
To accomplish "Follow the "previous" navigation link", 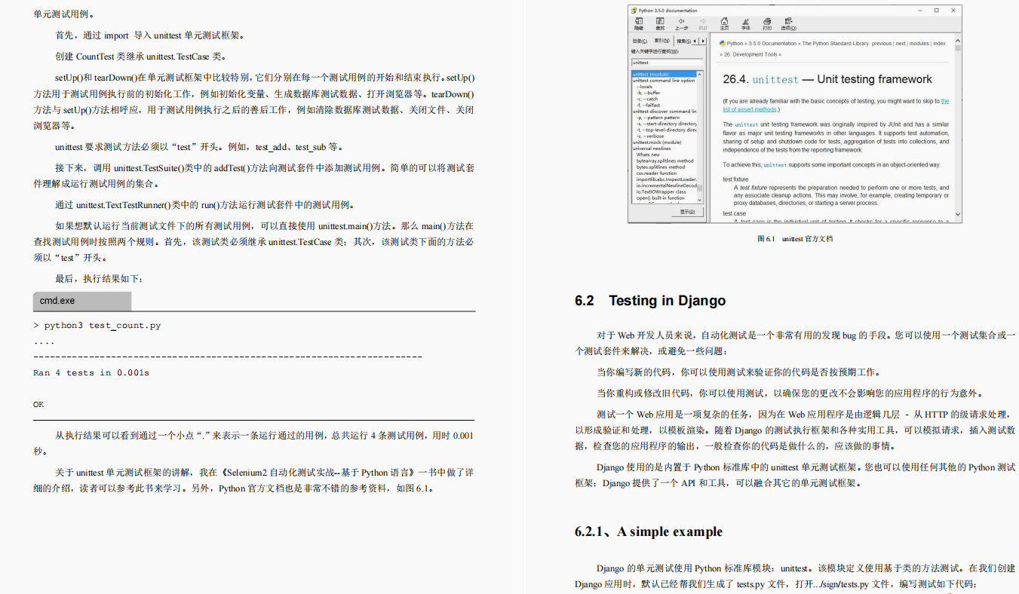I will coord(881,44).
